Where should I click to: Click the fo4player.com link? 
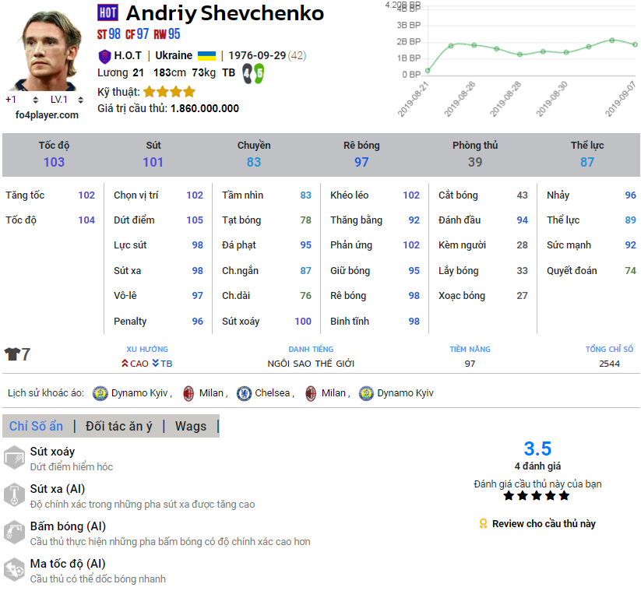tap(47, 114)
